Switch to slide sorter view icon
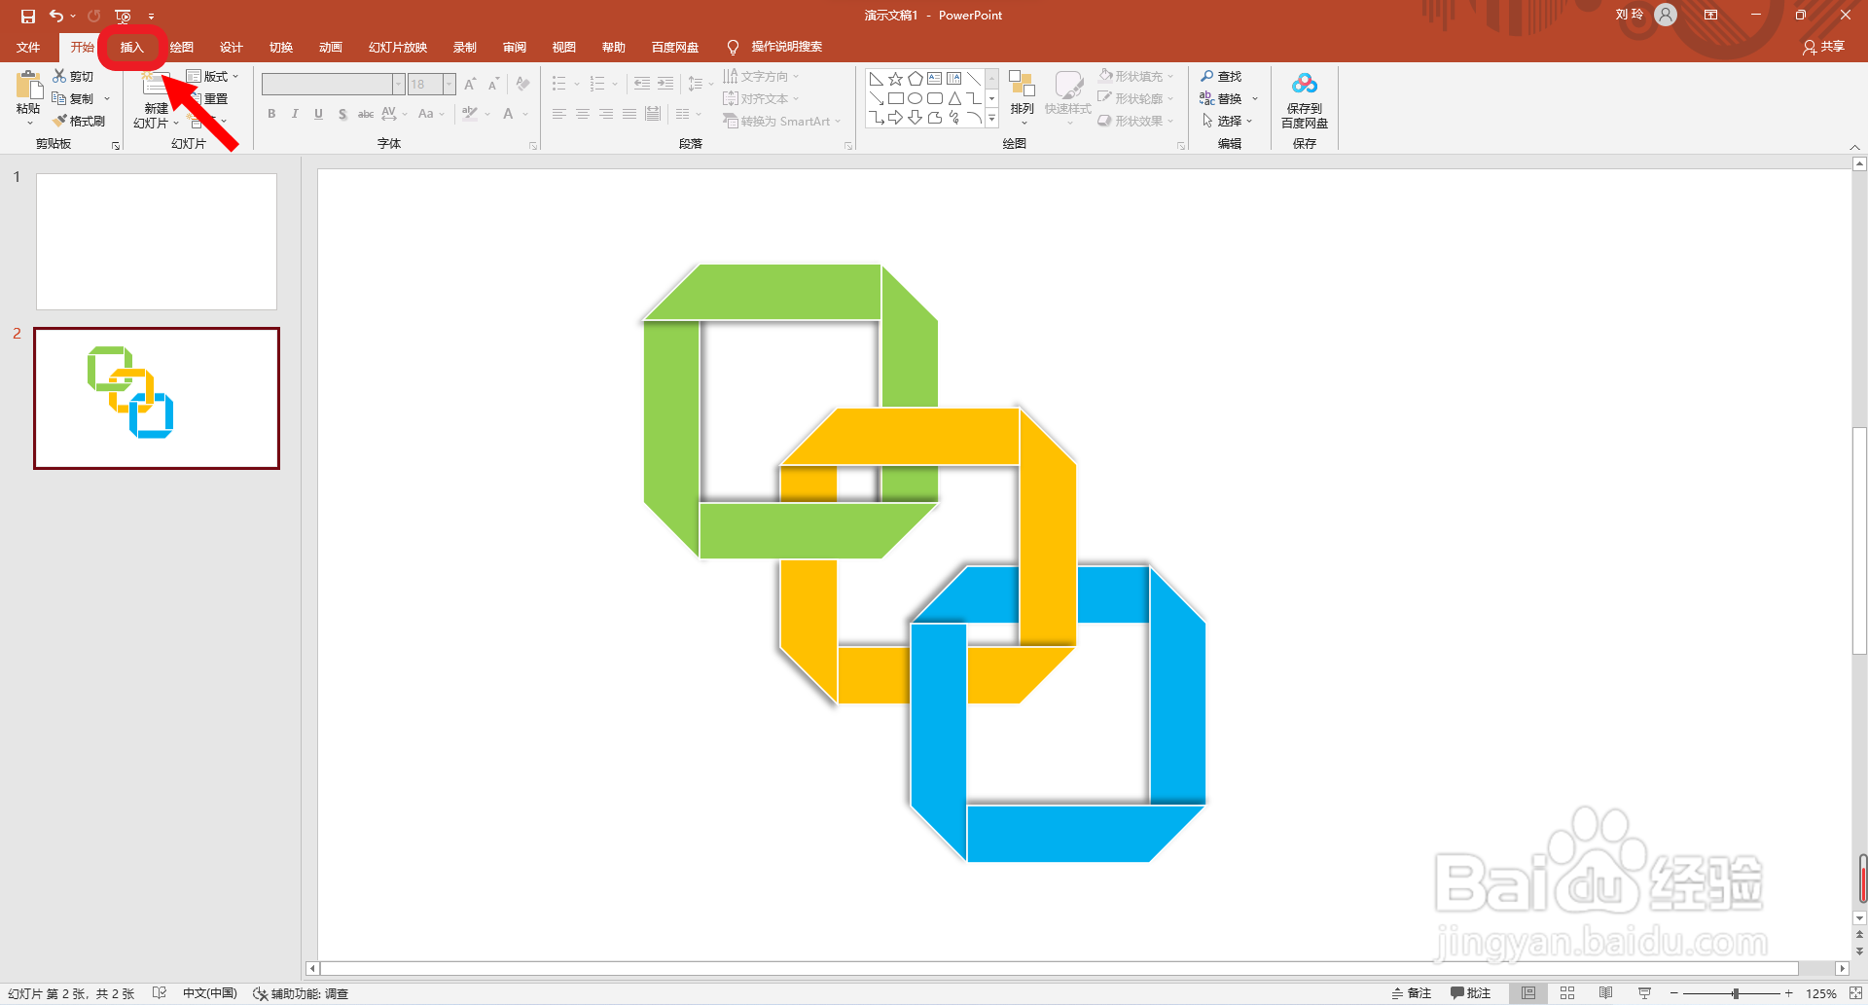 tap(1567, 993)
